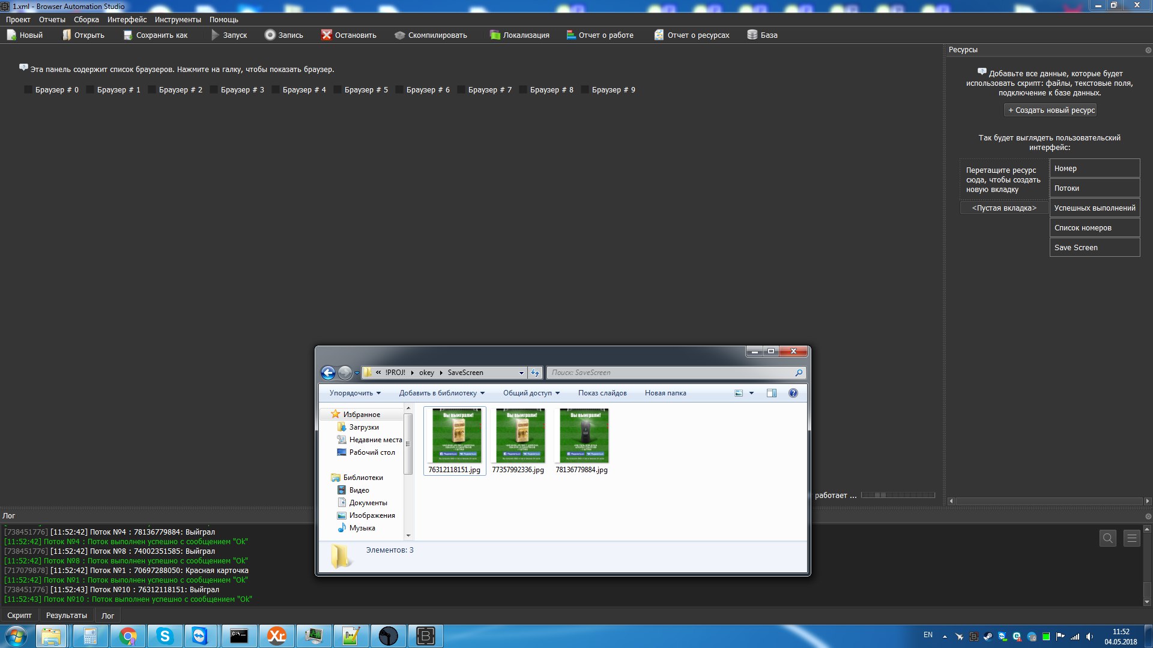Toggle Браузер # 2 checkbox
This screenshot has width=1153, height=648.
[151, 89]
